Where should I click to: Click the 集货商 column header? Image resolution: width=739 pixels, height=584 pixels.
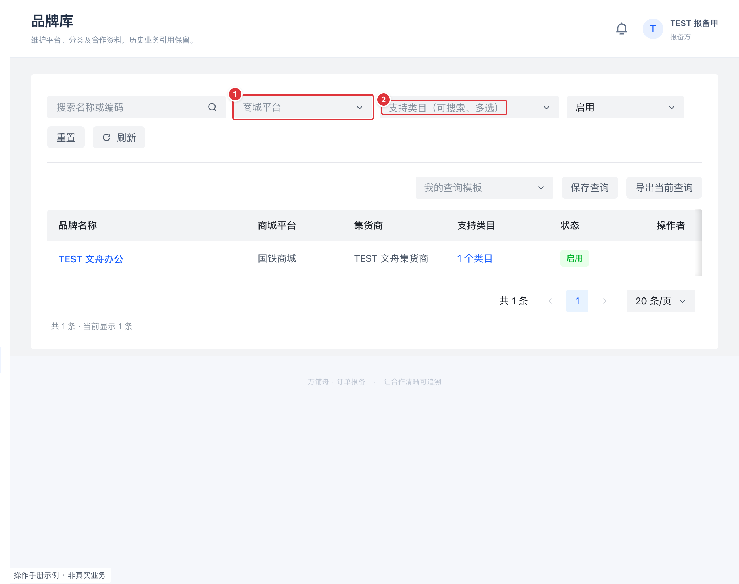pos(368,225)
